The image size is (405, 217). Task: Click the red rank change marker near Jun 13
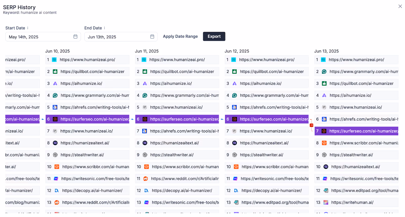pos(311,125)
